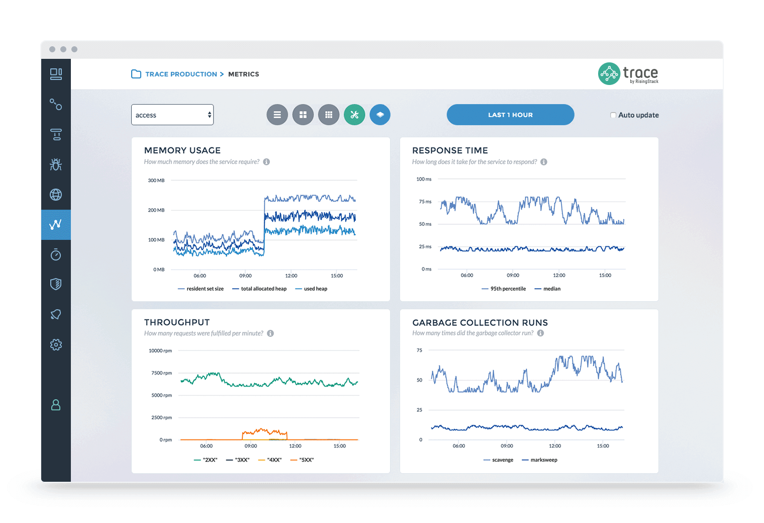This screenshot has width=764, height=523.
Task: Open the globe icon in sidebar
Action: pyautogui.click(x=56, y=195)
